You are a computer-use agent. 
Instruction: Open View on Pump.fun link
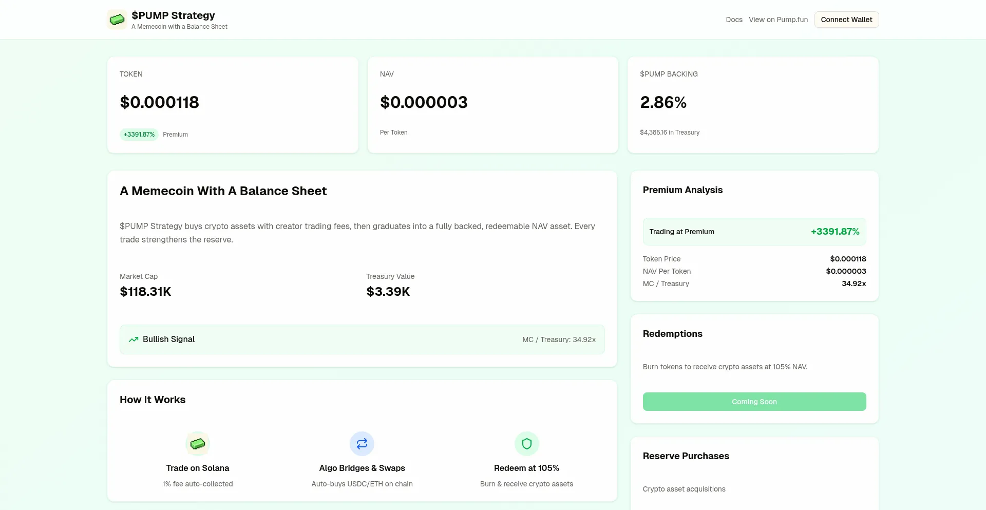coord(778,20)
